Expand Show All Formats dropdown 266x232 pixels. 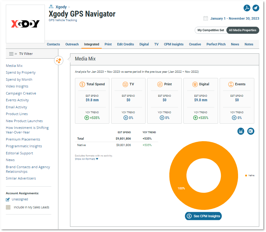click(x=87, y=159)
